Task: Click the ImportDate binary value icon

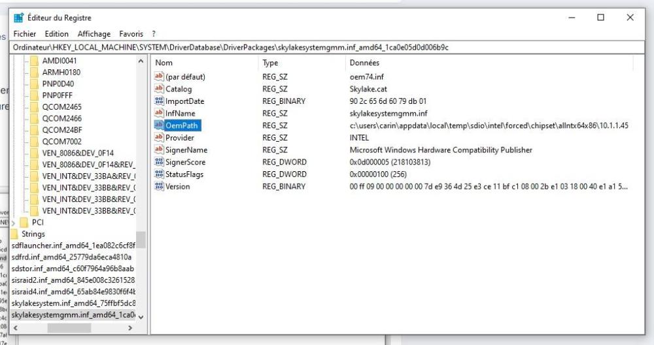Action: coord(159,101)
